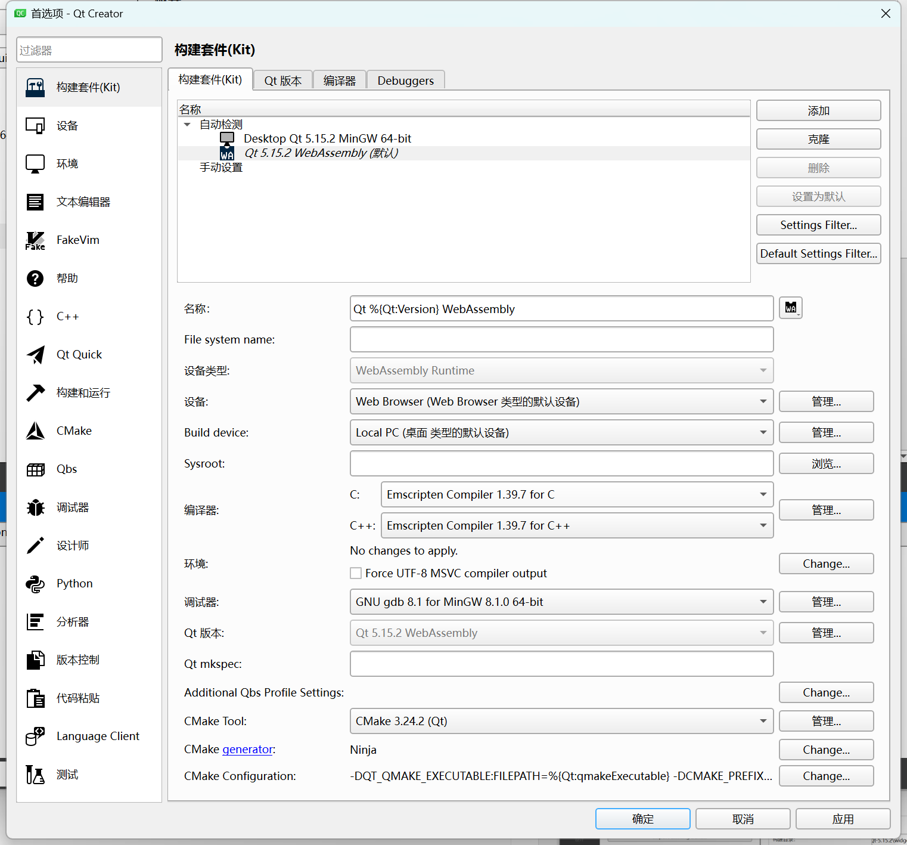The height and width of the screenshot is (845, 907).
Task: Open 文本编辑器 text editor icon
Action: click(35, 202)
